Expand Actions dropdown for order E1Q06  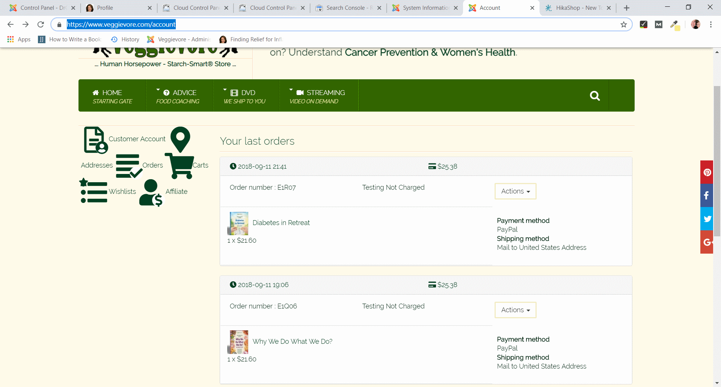[x=515, y=310]
